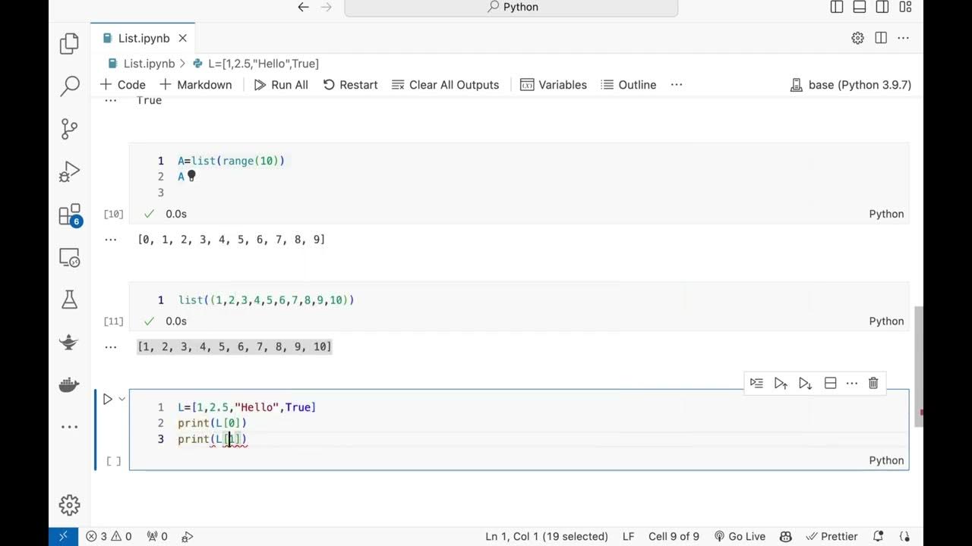
Task: Open the base (Python 3.9.7) kernel picker
Action: (x=850, y=85)
